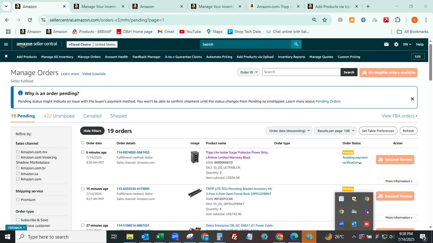The image size is (433, 243).
Task: Switch to the Canceled orders tab
Action: coord(92,116)
